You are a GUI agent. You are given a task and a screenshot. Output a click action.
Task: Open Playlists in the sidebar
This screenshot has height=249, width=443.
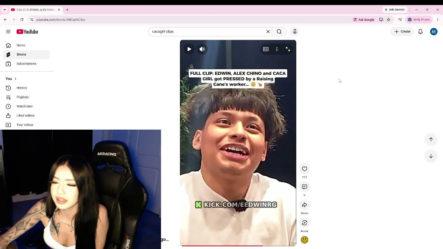(x=26, y=97)
